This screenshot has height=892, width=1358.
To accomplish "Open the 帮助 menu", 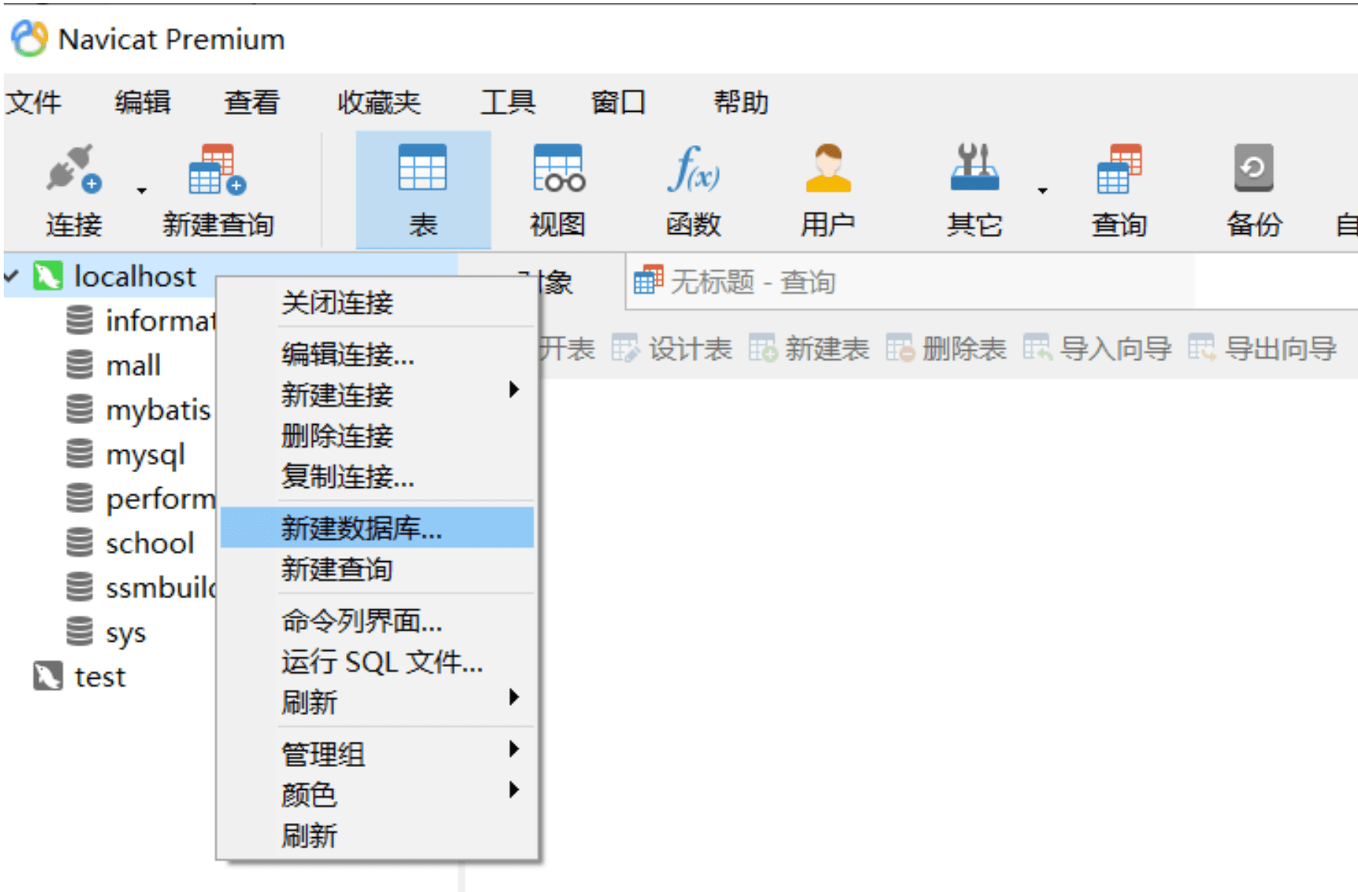I will 741,102.
